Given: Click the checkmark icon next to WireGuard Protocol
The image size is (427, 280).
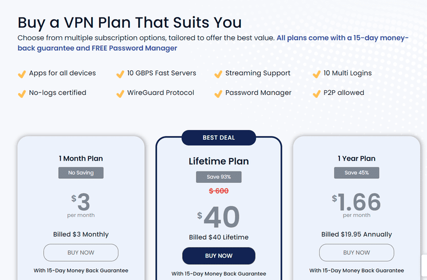Looking at the screenshot, I should 120,93.
